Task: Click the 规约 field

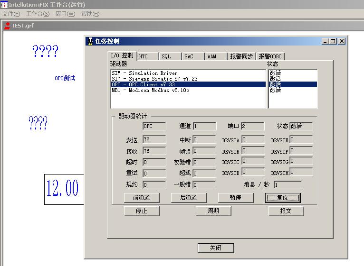Action: tap(154, 184)
